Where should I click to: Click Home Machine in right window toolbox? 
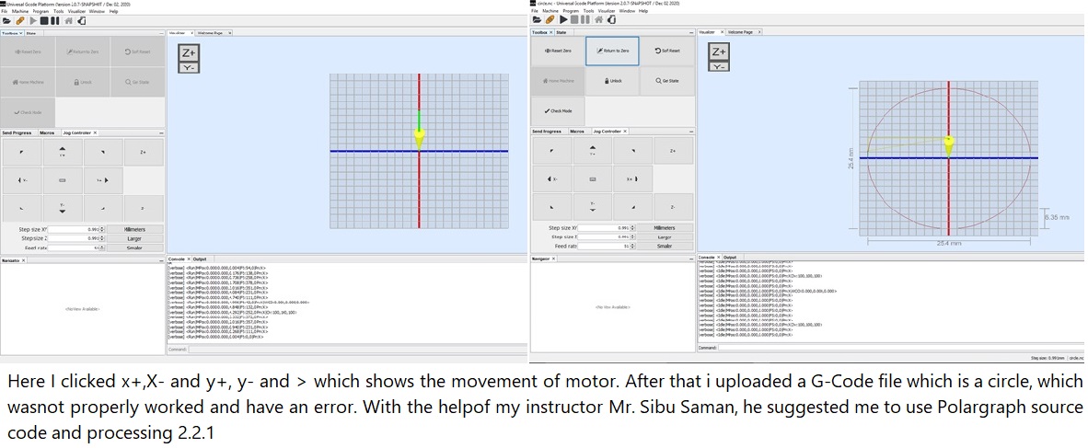pos(558,81)
